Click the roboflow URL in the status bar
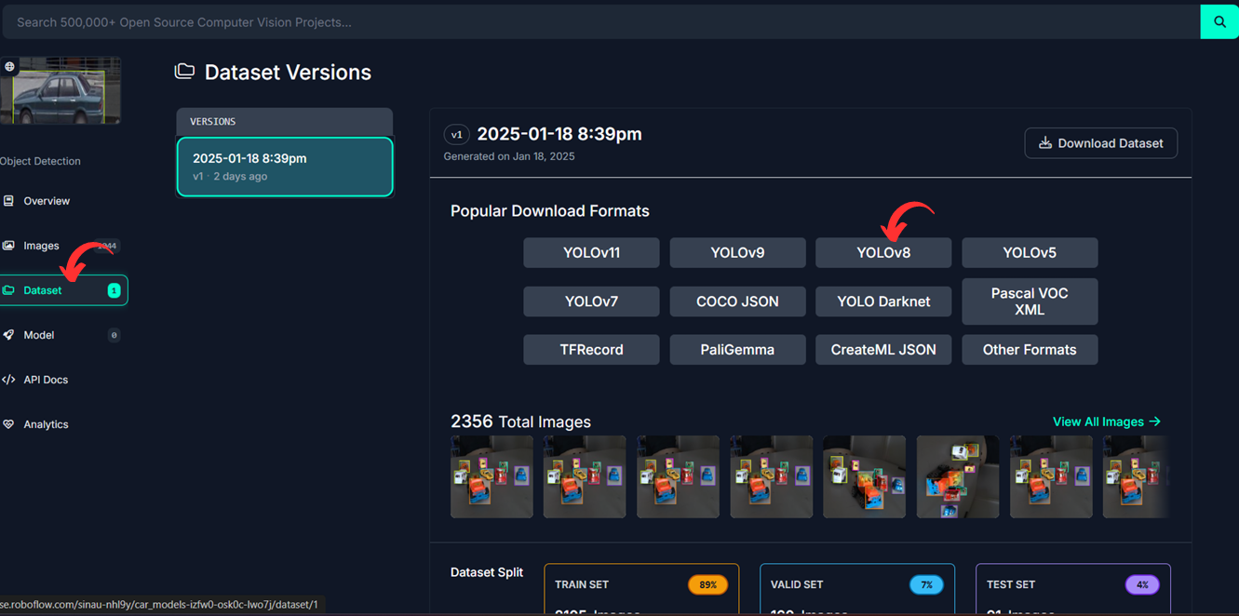This screenshot has height=616, width=1239. (159, 605)
